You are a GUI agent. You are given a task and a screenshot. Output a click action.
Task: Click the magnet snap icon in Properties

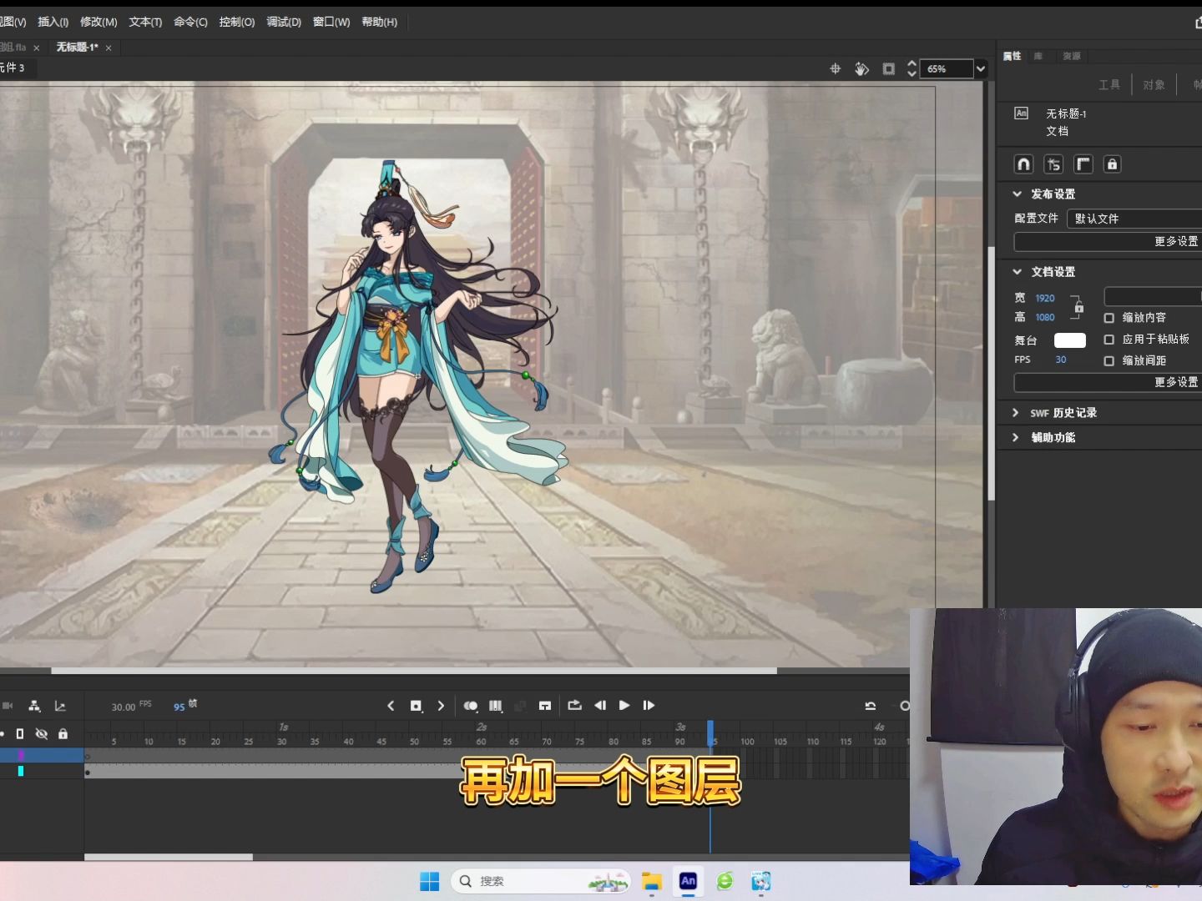tap(1023, 164)
